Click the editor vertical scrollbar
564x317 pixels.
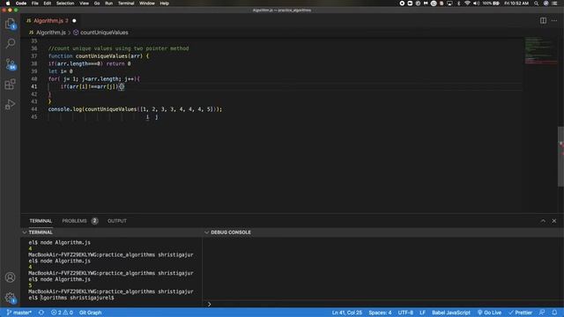point(560,157)
